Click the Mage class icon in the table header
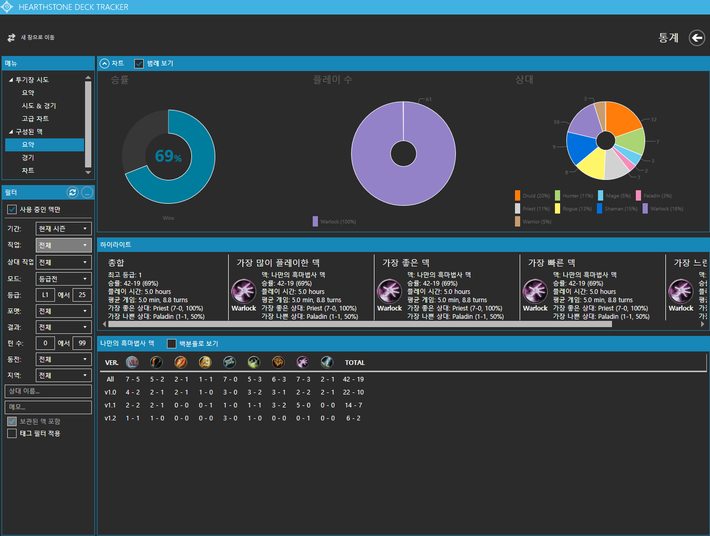Viewport: 710px width, 536px height. 181,362
